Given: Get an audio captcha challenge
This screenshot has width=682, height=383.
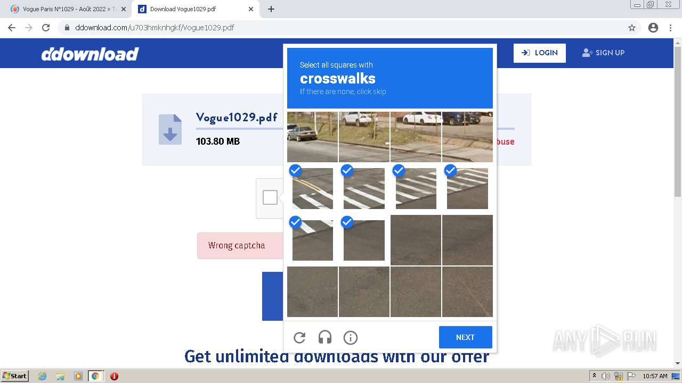Looking at the screenshot, I should click(x=325, y=337).
